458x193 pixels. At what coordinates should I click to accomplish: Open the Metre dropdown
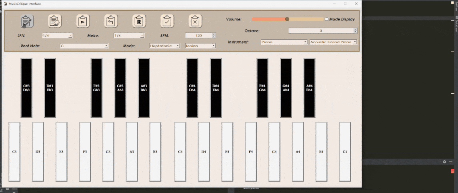(129, 35)
